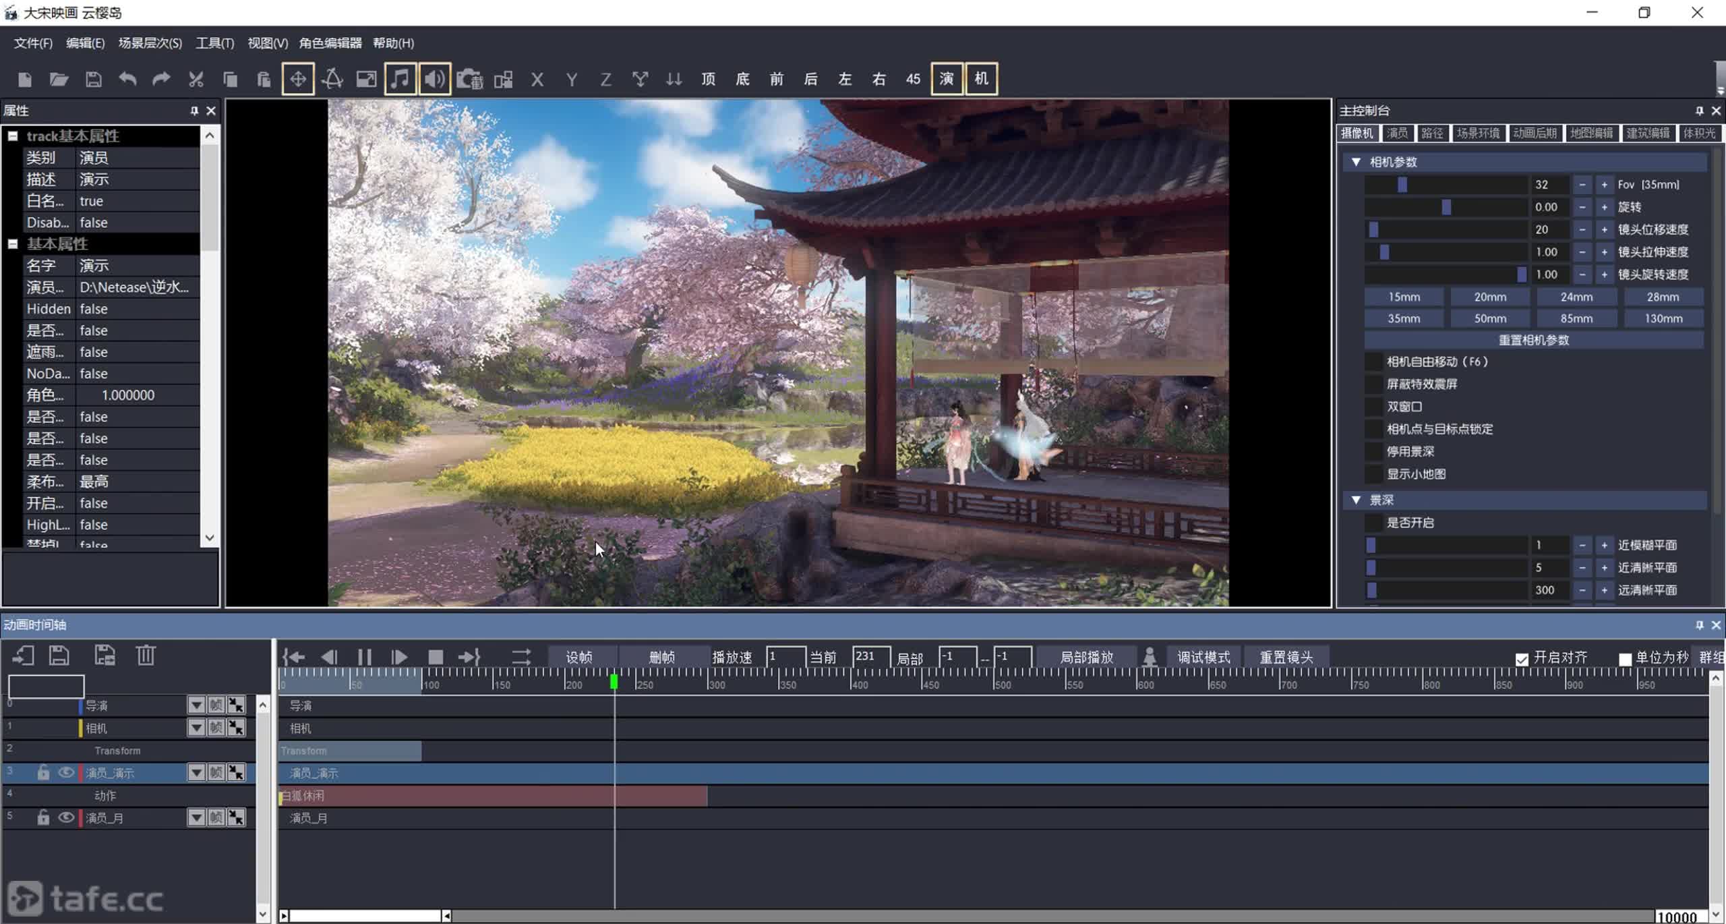Click the Copy toolbar icon
The width and height of the screenshot is (1726, 924).
coord(230,80)
